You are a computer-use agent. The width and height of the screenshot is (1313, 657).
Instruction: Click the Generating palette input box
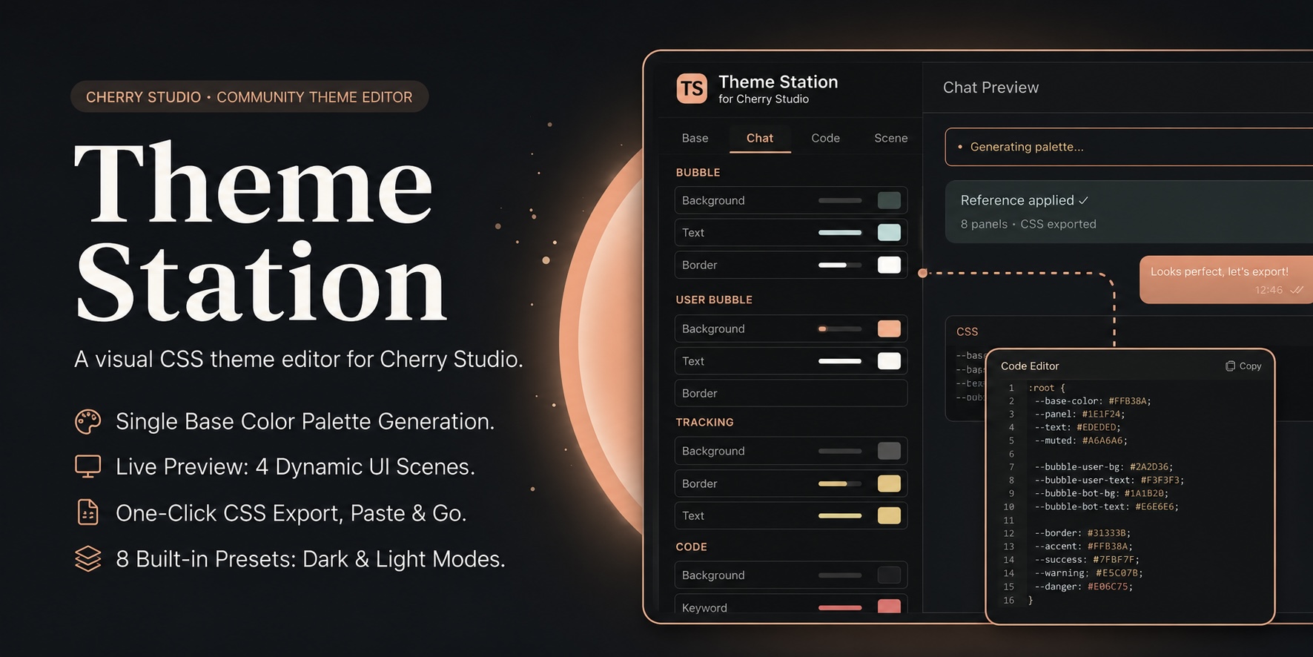[1128, 147]
